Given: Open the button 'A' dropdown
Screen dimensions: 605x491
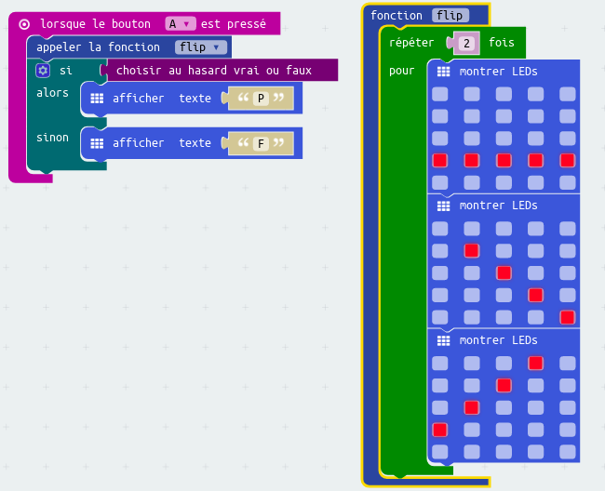Looking at the screenshot, I should tap(181, 24).
